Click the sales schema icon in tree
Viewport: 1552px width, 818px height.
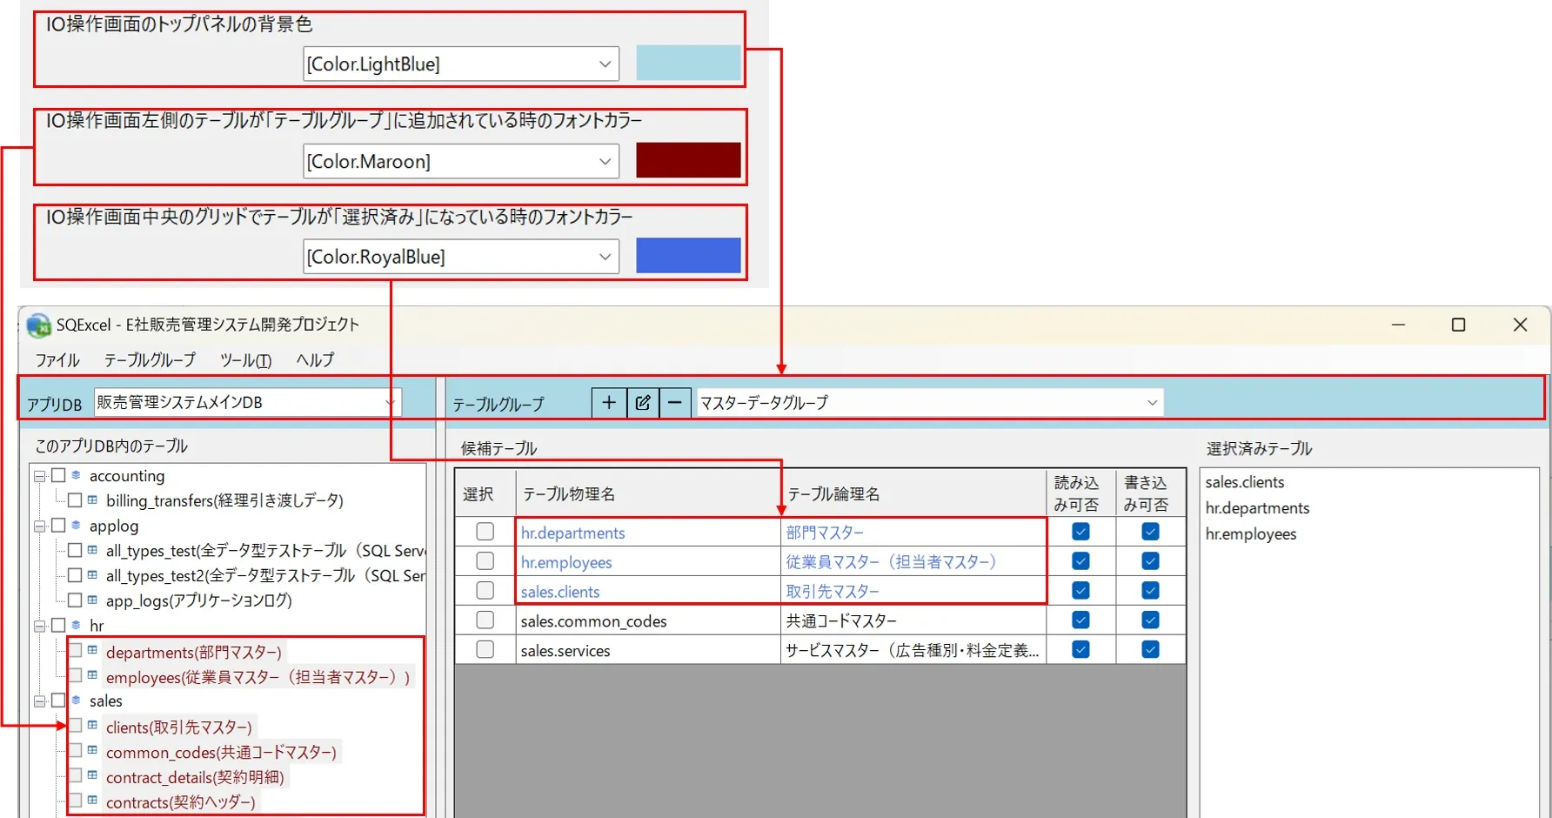click(77, 701)
